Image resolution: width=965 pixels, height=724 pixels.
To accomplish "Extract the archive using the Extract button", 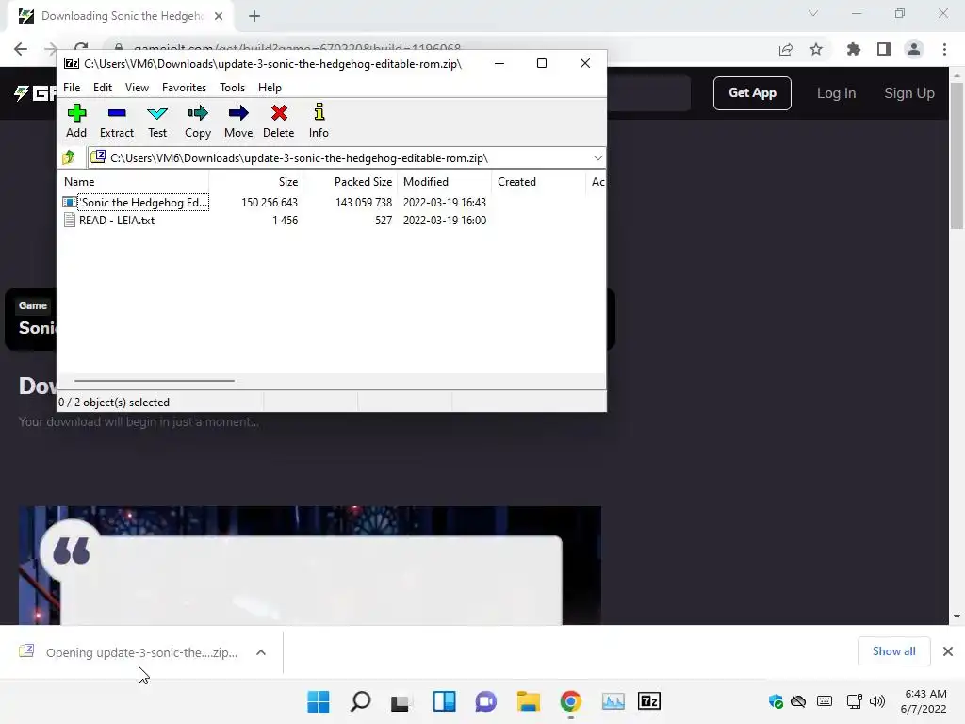I will [116, 121].
